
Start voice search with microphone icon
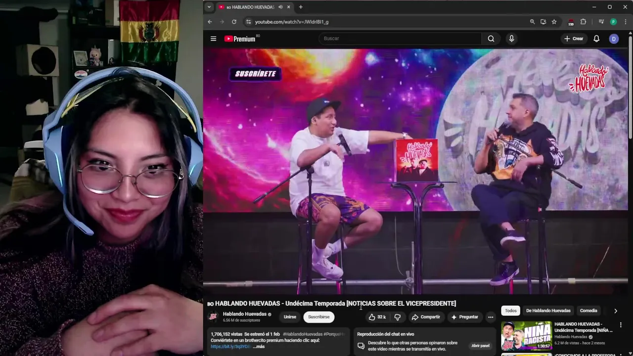click(x=511, y=39)
